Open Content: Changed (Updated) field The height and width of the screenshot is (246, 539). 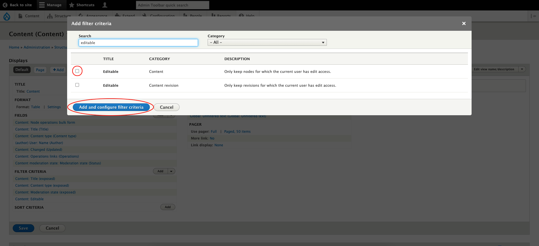(39, 150)
